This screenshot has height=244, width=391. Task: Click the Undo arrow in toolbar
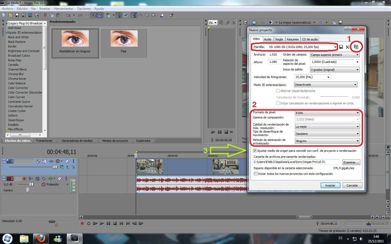pos(68,15)
